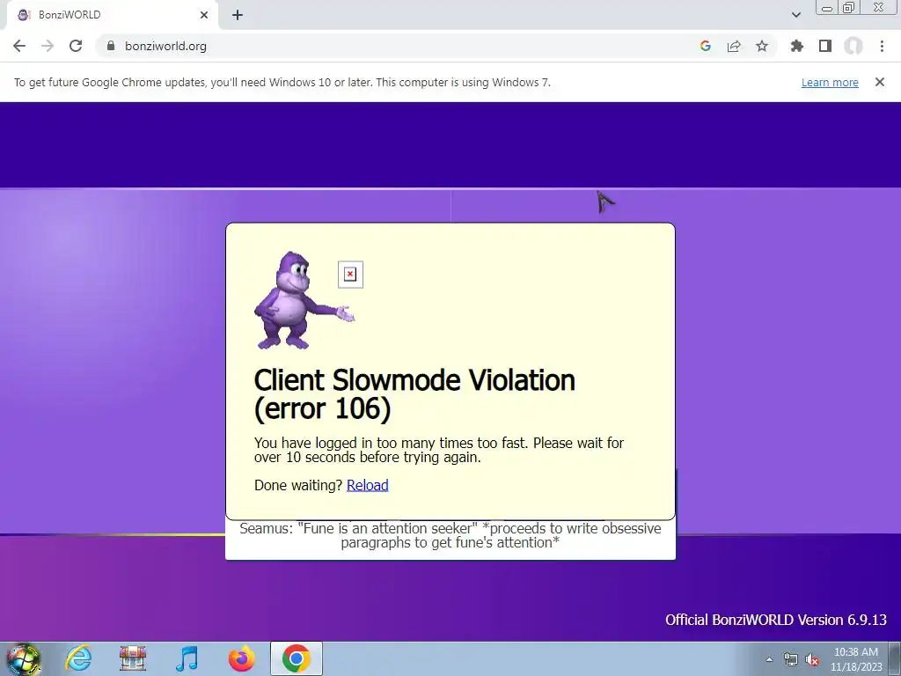Open the Google search icon in address bar
The image size is (901, 676).
coord(706,46)
